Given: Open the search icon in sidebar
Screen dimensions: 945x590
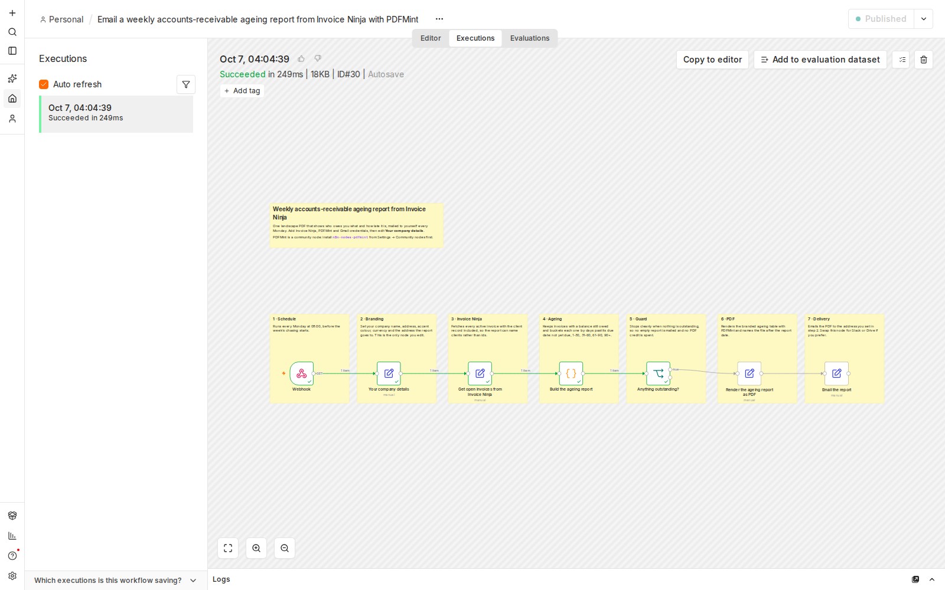Looking at the screenshot, I should click(12, 32).
